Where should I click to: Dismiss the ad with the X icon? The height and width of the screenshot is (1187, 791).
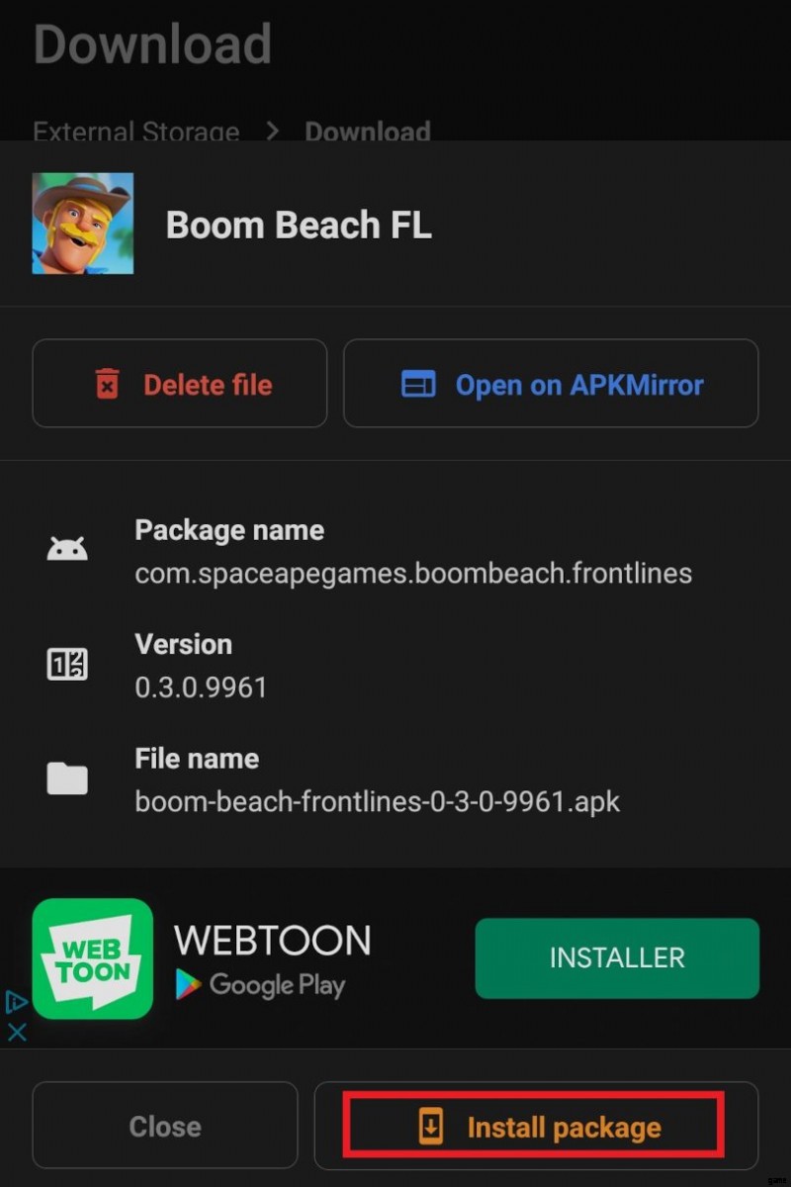16,1032
